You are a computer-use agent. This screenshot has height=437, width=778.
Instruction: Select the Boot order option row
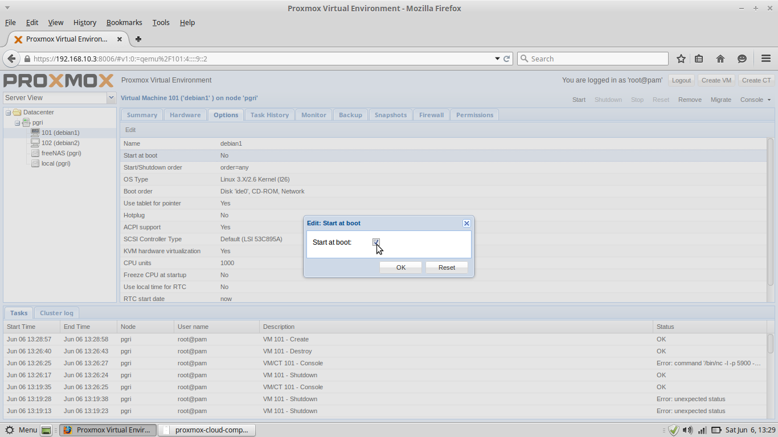pos(444,191)
